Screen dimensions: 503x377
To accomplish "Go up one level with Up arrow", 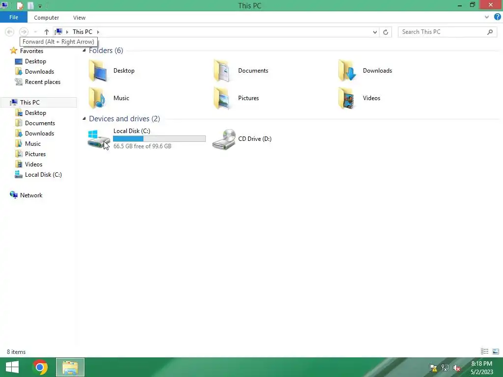I will [47, 32].
